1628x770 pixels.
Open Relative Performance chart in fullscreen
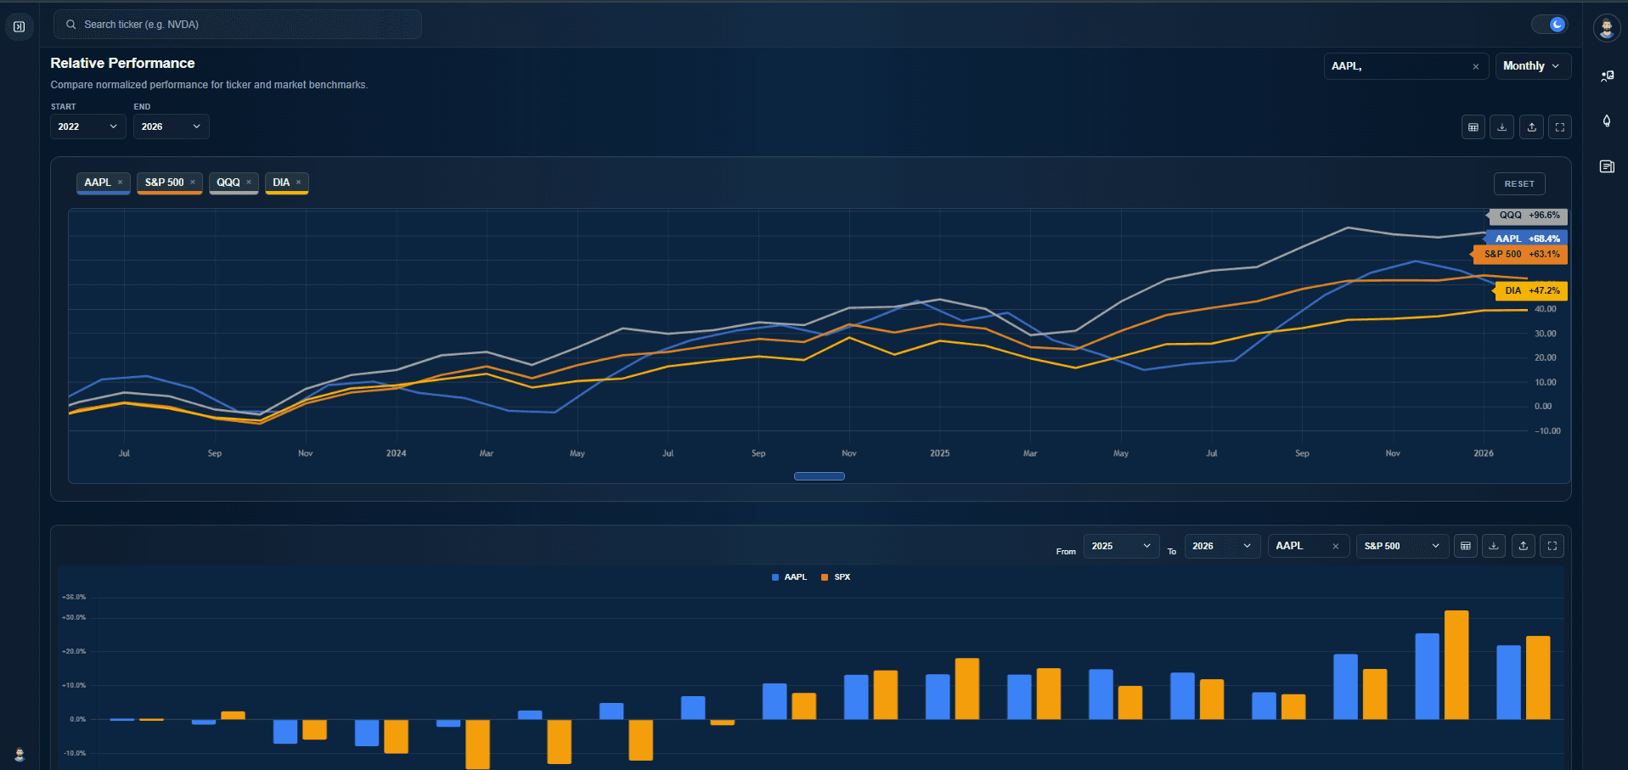[x=1560, y=127]
